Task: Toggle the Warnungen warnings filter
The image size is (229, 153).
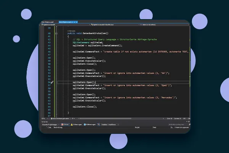Action: coord(76,125)
